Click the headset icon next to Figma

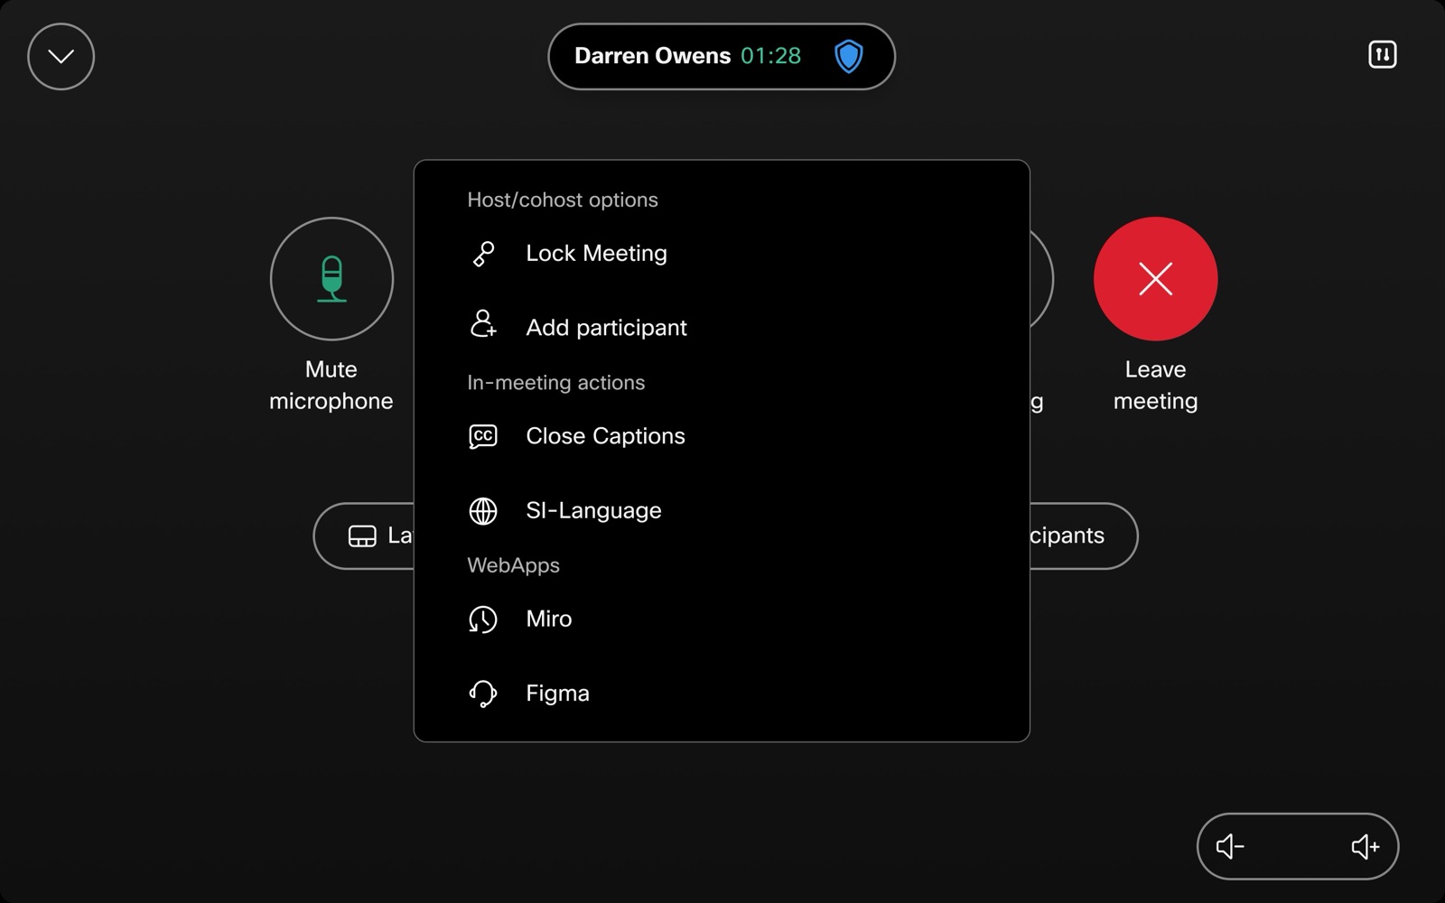(x=483, y=694)
